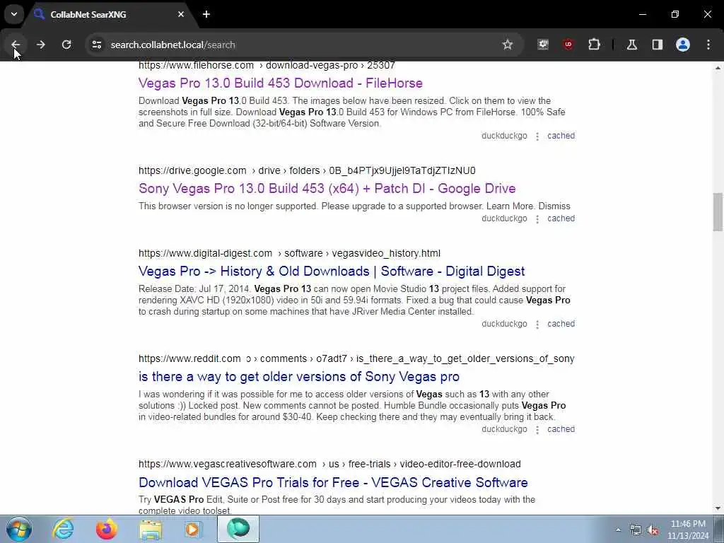Click the page vertical scrollbar thumb
The height and width of the screenshot is (543, 724).
pyautogui.click(x=718, y=212)
